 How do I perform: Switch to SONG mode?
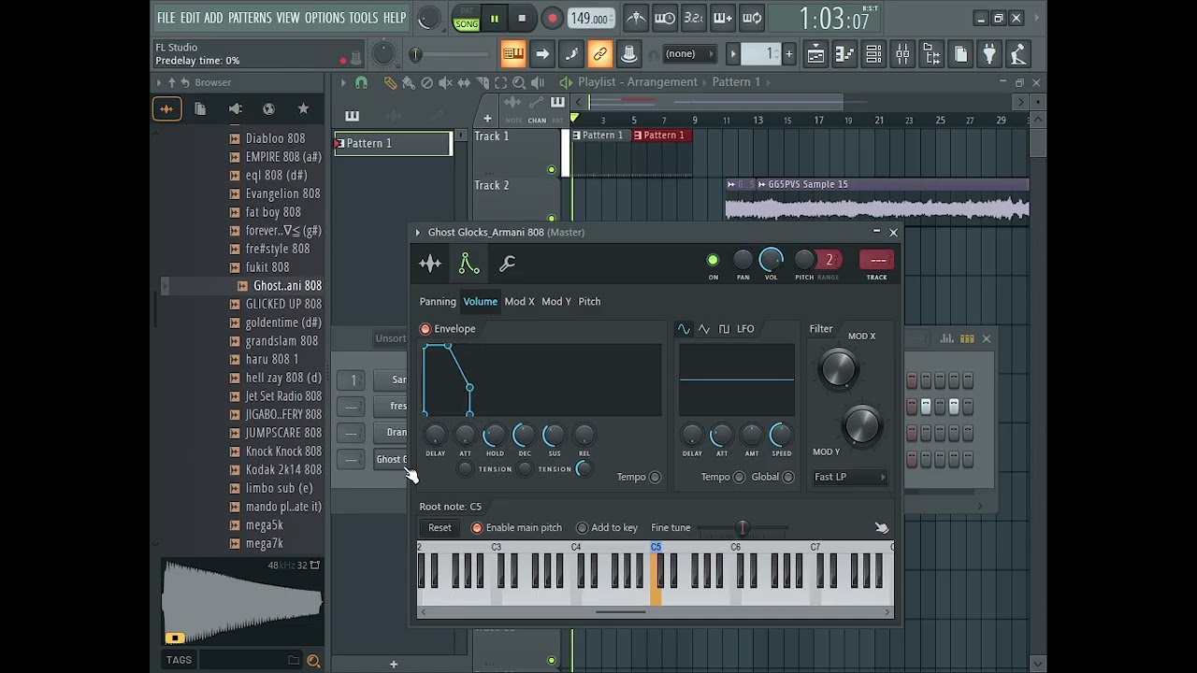coord(466,23)
